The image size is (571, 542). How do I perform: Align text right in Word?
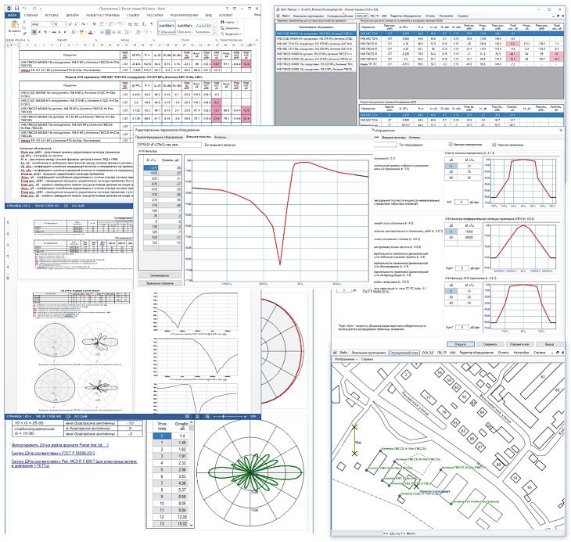113,32
